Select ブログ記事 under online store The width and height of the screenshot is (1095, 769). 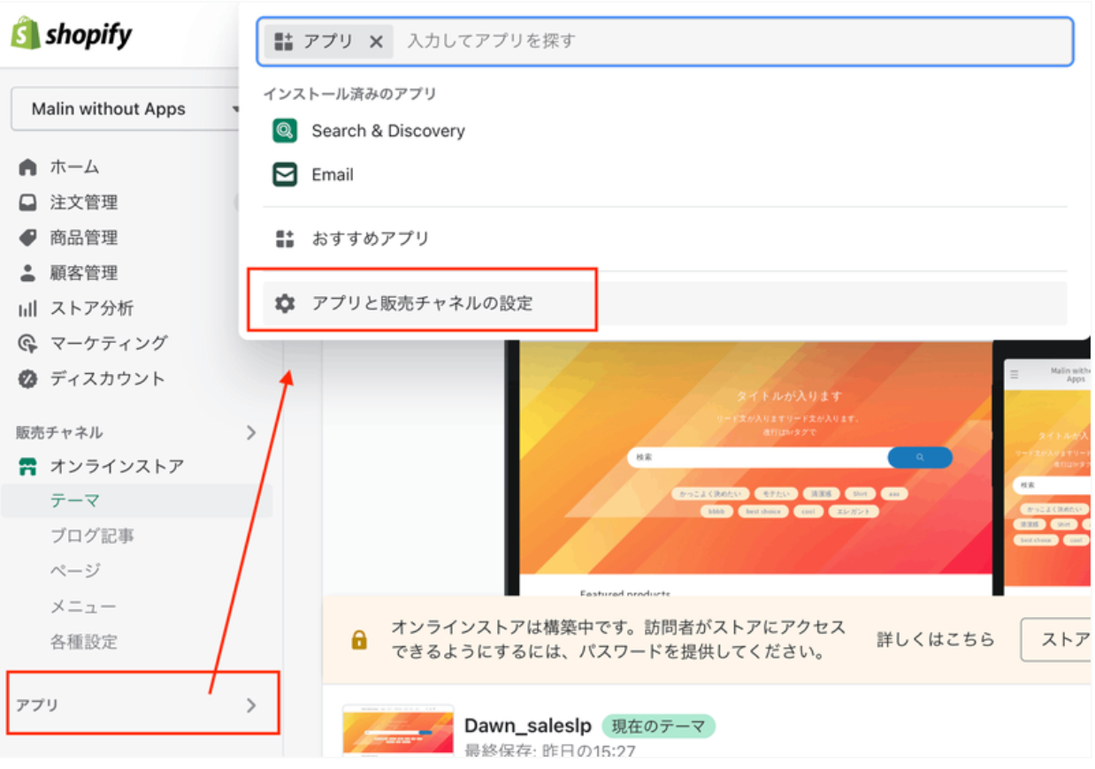[x=92, y=537]
